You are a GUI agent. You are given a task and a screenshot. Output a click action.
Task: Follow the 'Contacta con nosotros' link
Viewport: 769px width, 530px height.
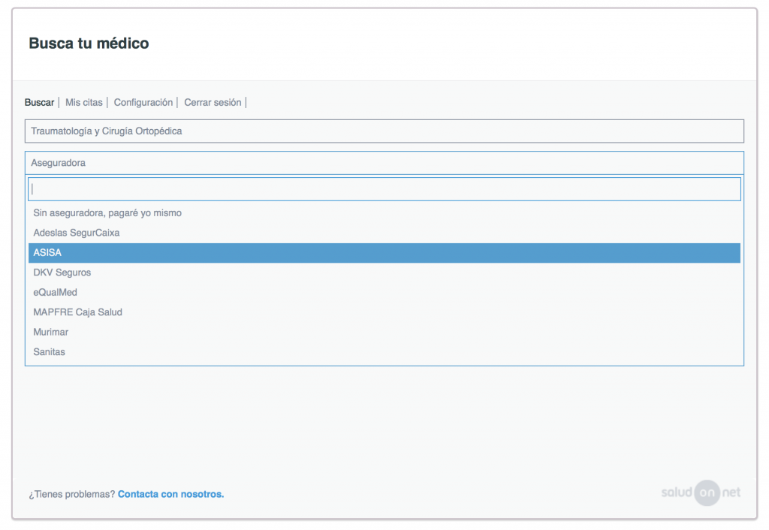[x=170, y=494]
